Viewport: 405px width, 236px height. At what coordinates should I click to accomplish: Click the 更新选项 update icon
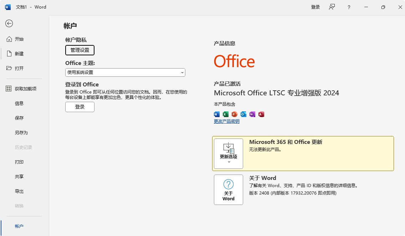click(228, 147)
